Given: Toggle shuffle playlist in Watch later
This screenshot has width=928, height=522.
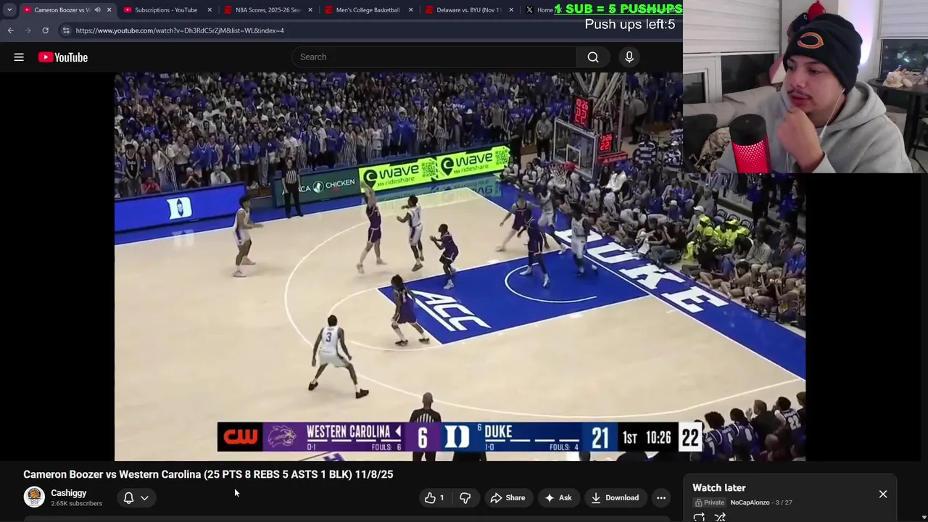Looking at the screenshot, I should (720, 517).
